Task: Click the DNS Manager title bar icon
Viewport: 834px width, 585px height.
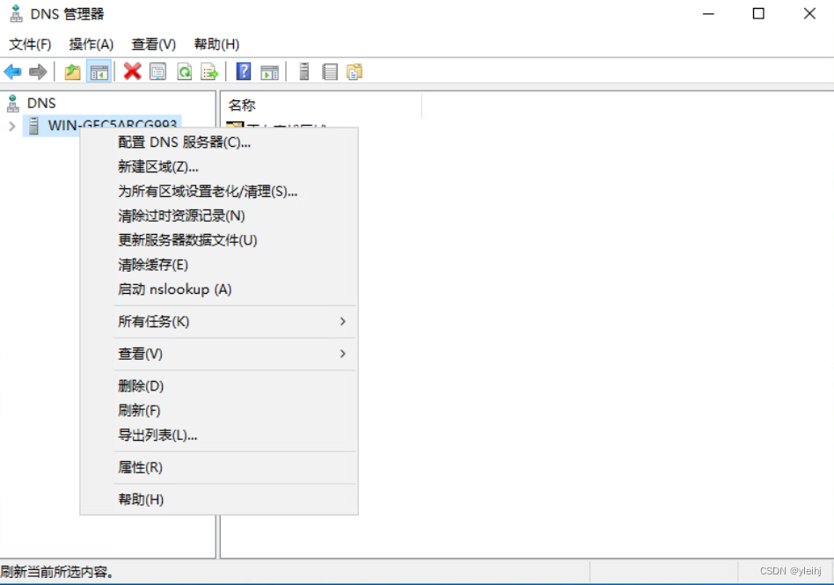Action: (x=16, y=14)
